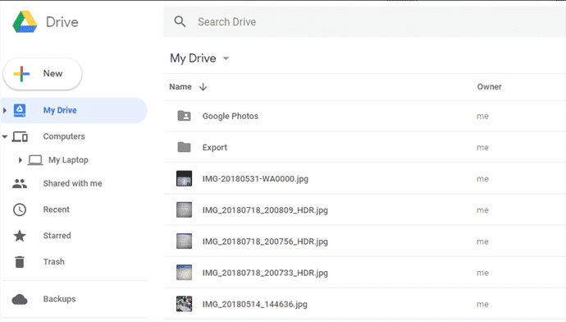Open Trash via the bin icon
This screenshot has width=566, height=322.
pos(20,262)
